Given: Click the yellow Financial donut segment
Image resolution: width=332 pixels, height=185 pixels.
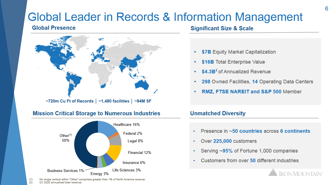Looking at the screenshot, I should [x=114, y=152].
